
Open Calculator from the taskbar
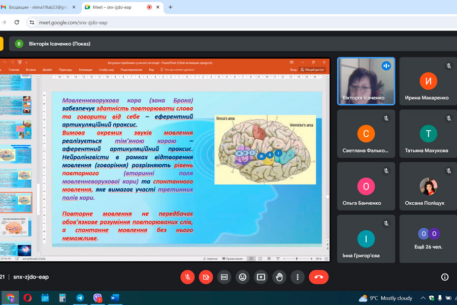click(62, 298)
